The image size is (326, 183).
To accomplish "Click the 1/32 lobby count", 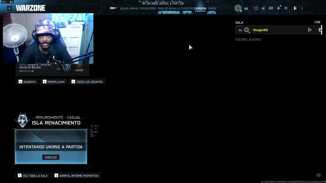I will click(317, 22).
